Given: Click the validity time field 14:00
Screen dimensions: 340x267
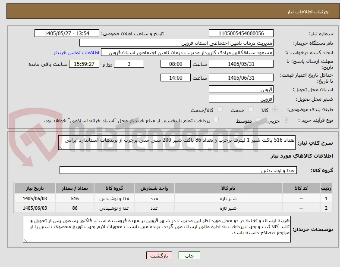Looking at the screenshot, I should 176,78.
